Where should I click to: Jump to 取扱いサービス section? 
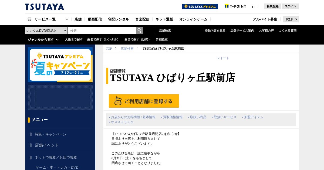[225, 117]
